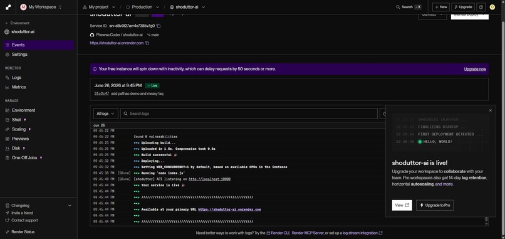Open Metrics in the sidebar
Screen dimensions: 505x239
(39, 87)
